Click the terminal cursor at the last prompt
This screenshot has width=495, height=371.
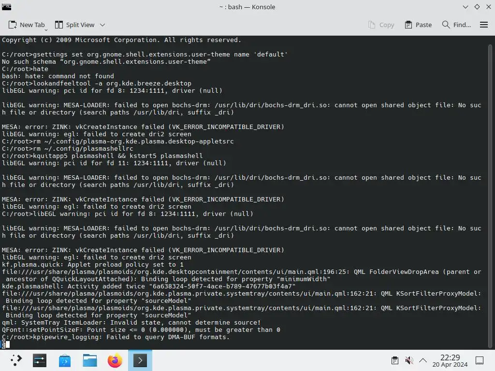click(8, 344)
